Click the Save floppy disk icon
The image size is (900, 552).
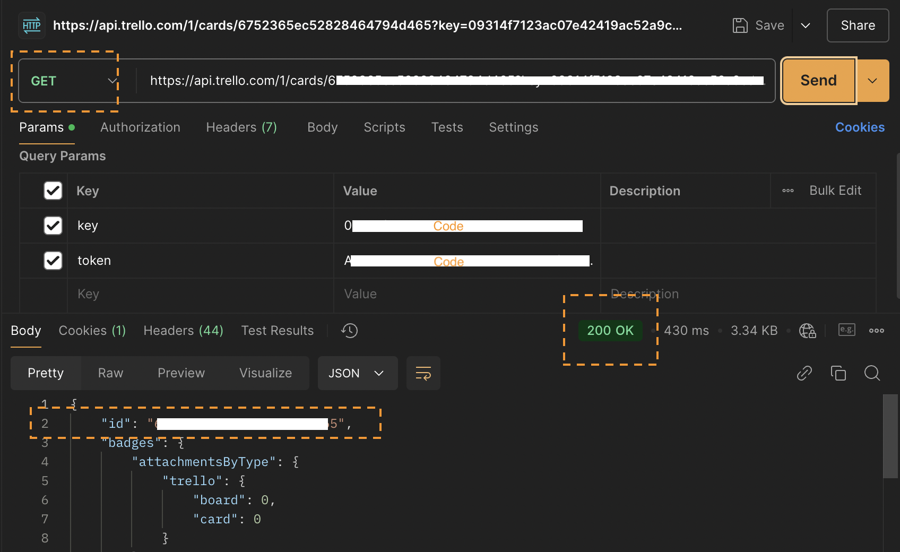pos(740,25)
